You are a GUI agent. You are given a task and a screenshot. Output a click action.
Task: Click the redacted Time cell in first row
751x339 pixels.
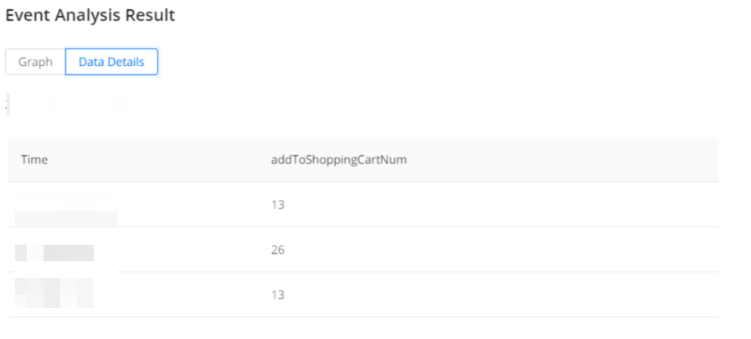(x=65, y=209)
